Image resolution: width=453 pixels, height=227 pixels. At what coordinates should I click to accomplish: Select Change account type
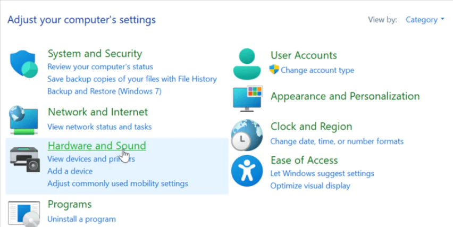click(x=317, y=70)
